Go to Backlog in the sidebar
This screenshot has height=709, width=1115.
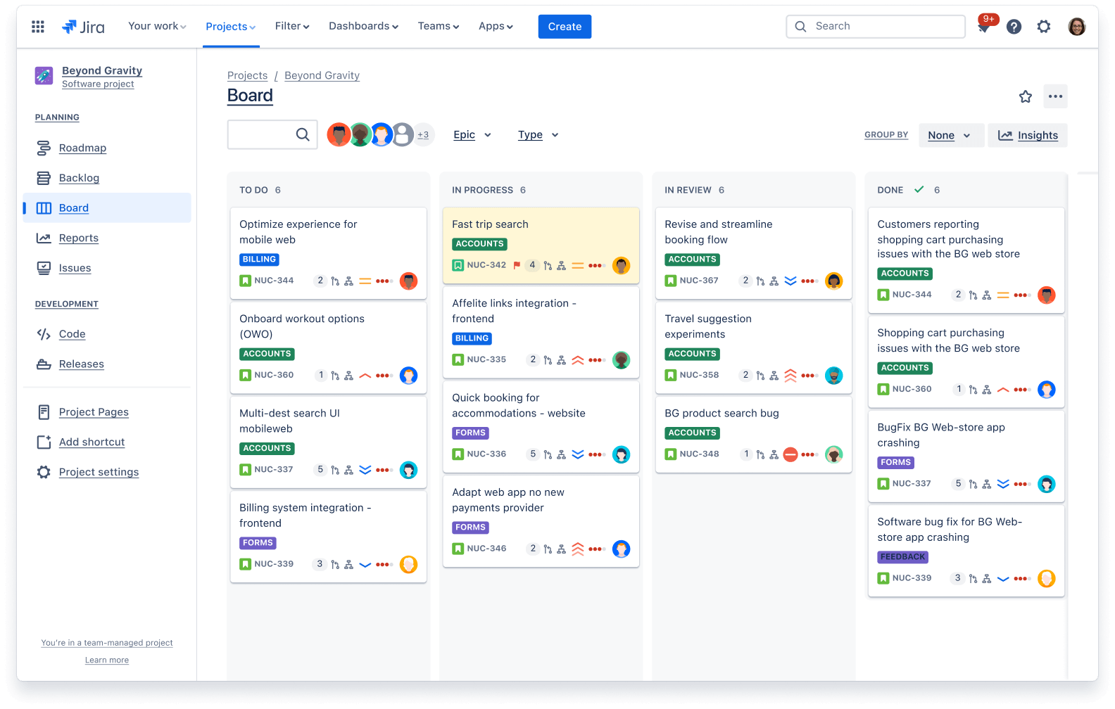[79, 178]
